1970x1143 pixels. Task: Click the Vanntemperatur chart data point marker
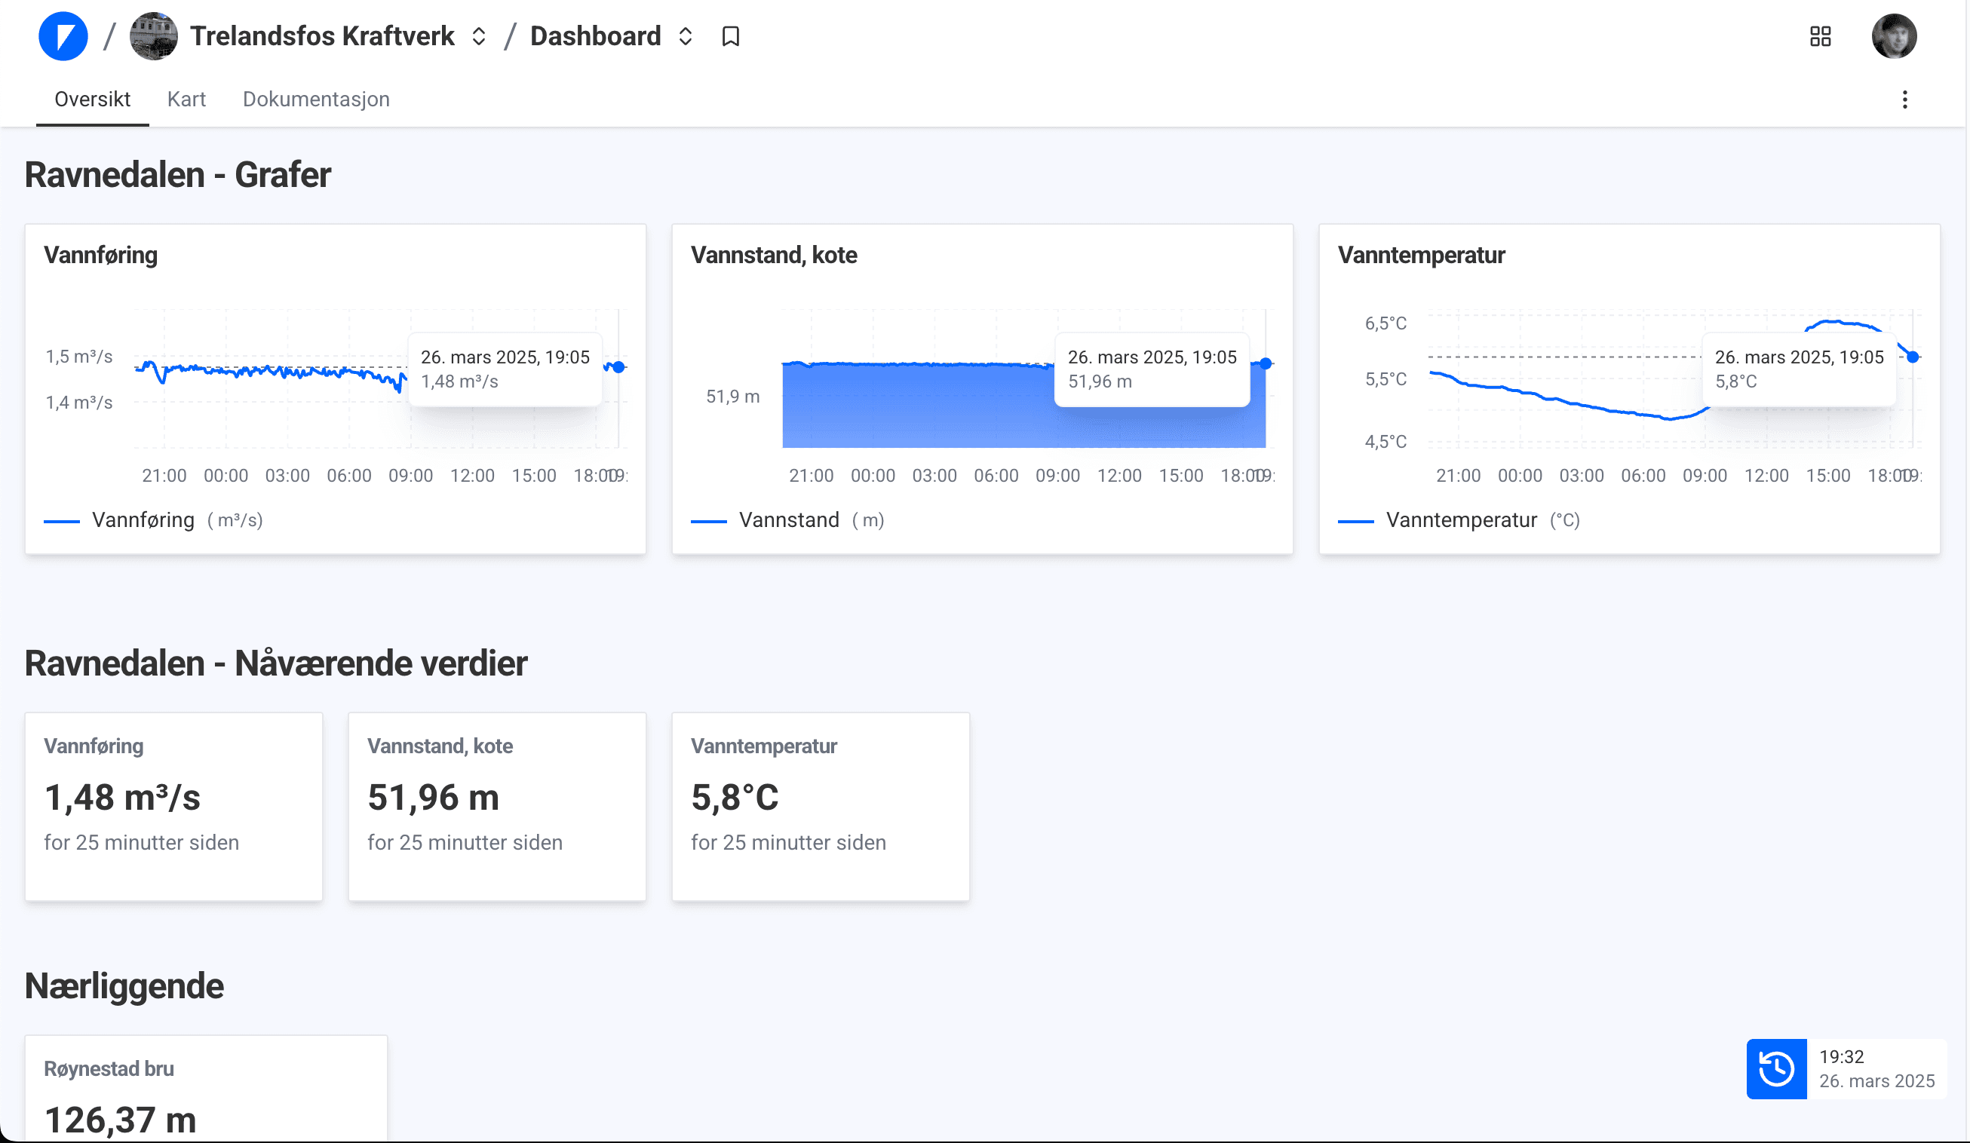[x=1912, y=357]
